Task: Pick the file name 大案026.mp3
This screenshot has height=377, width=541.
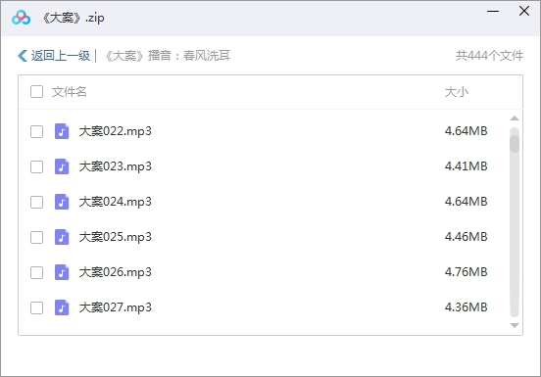Action: 116,272
